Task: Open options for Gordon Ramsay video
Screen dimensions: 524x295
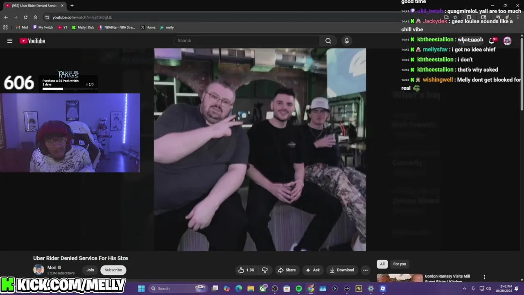Action: (484, 277)
